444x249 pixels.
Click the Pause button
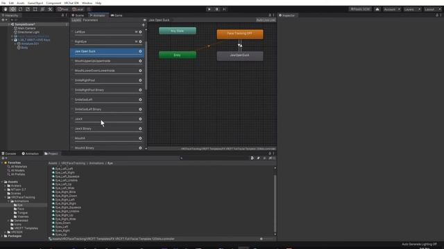point(217,9)
